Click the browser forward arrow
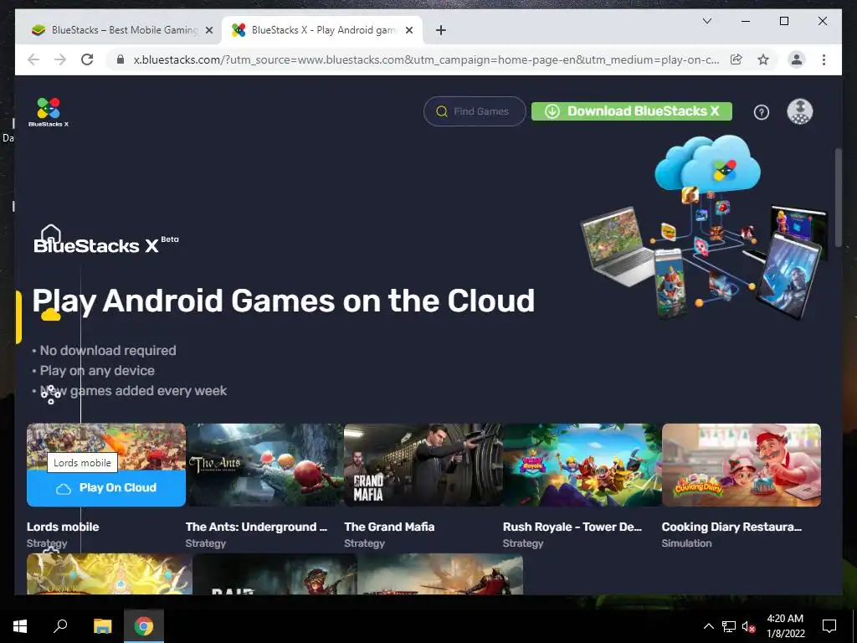The height and width of the screenshot is (643, 857). pos(60,59)
